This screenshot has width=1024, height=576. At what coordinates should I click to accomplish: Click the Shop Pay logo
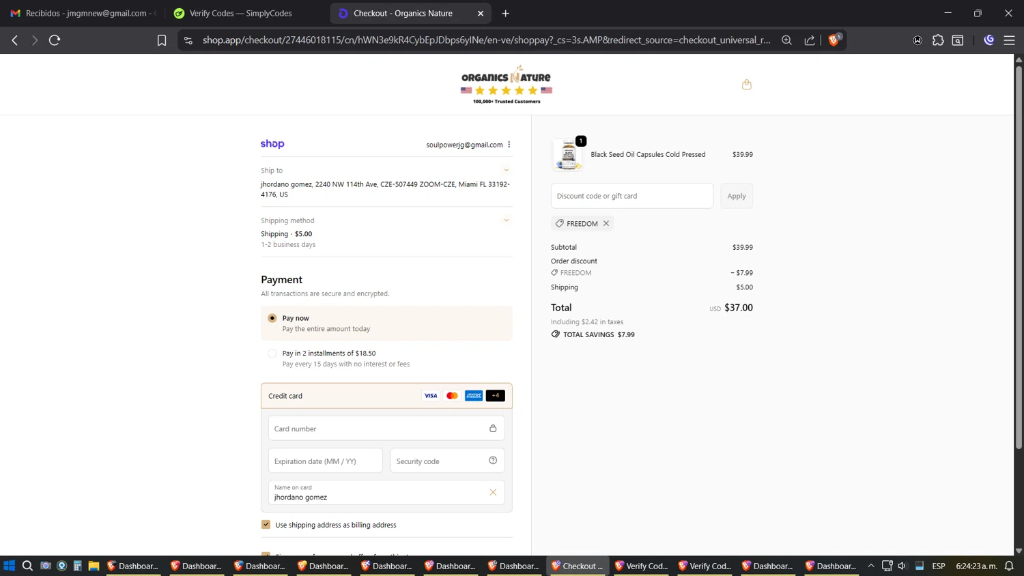click(272, 144)
